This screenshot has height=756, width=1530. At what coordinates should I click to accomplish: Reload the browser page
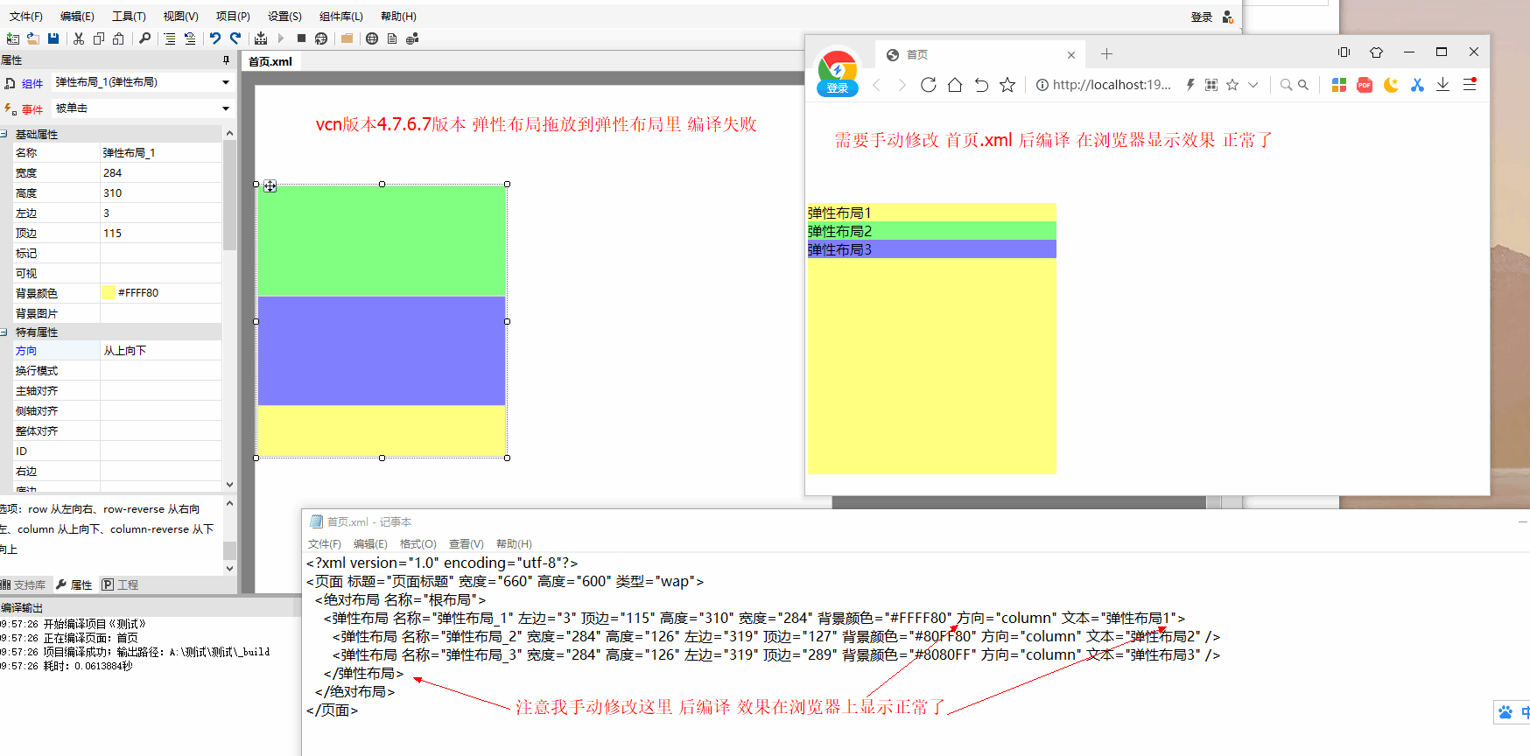(x=929, y=85)
